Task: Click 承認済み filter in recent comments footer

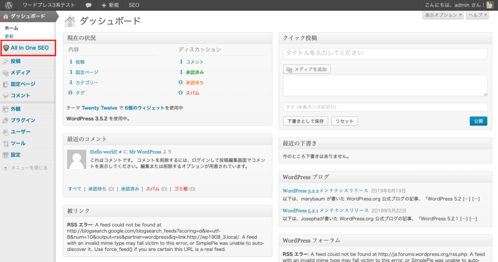Action: (x=130, y=189)
